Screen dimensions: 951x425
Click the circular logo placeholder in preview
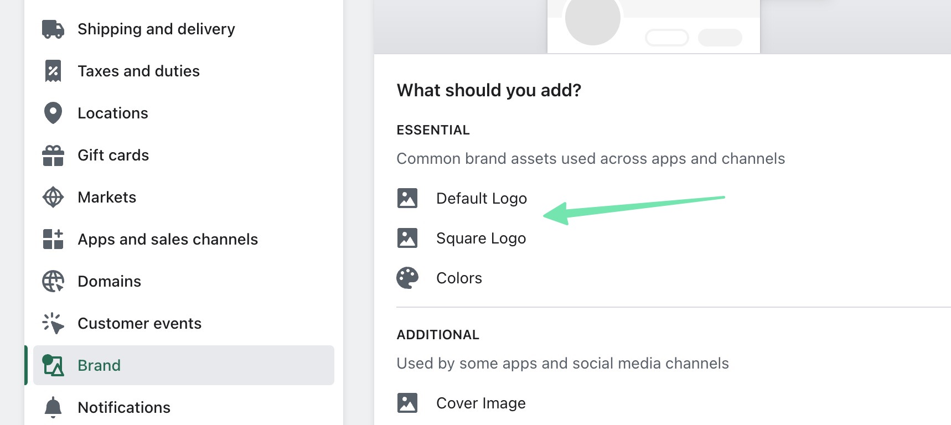click(x=592, y=20)
